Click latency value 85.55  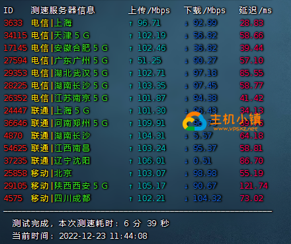pos(251,73)
